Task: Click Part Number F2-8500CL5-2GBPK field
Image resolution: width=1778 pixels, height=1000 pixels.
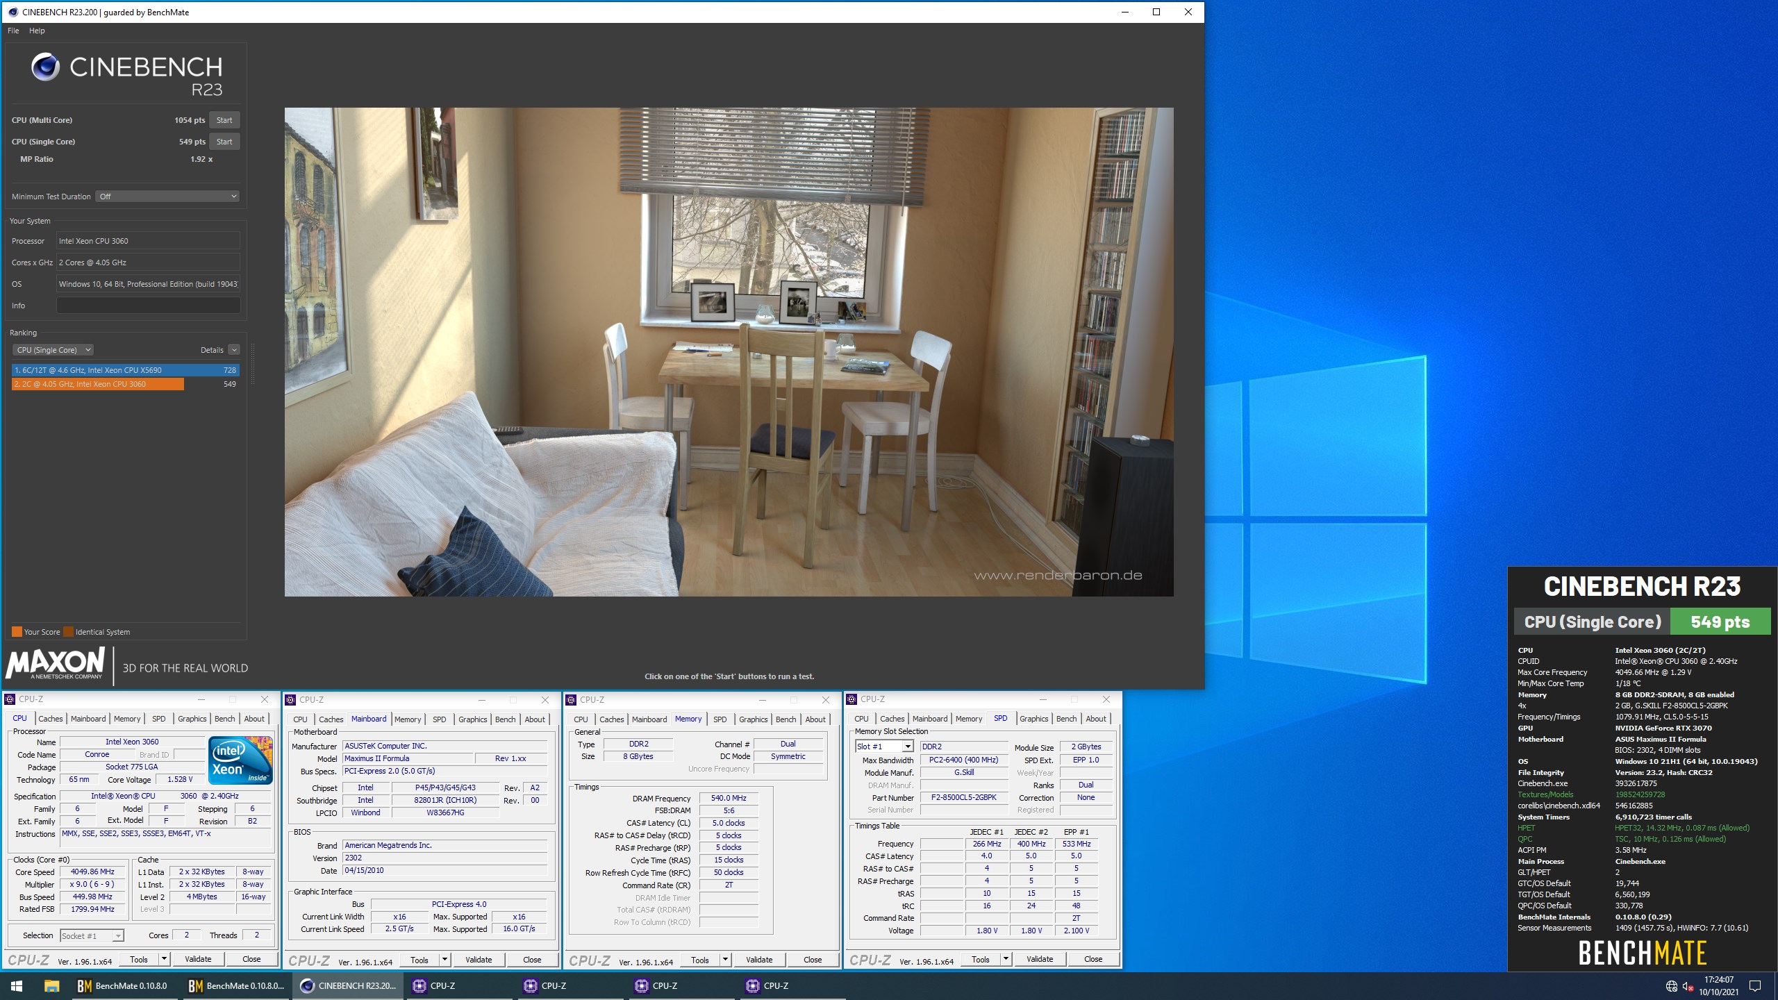Action: (963, 797)
